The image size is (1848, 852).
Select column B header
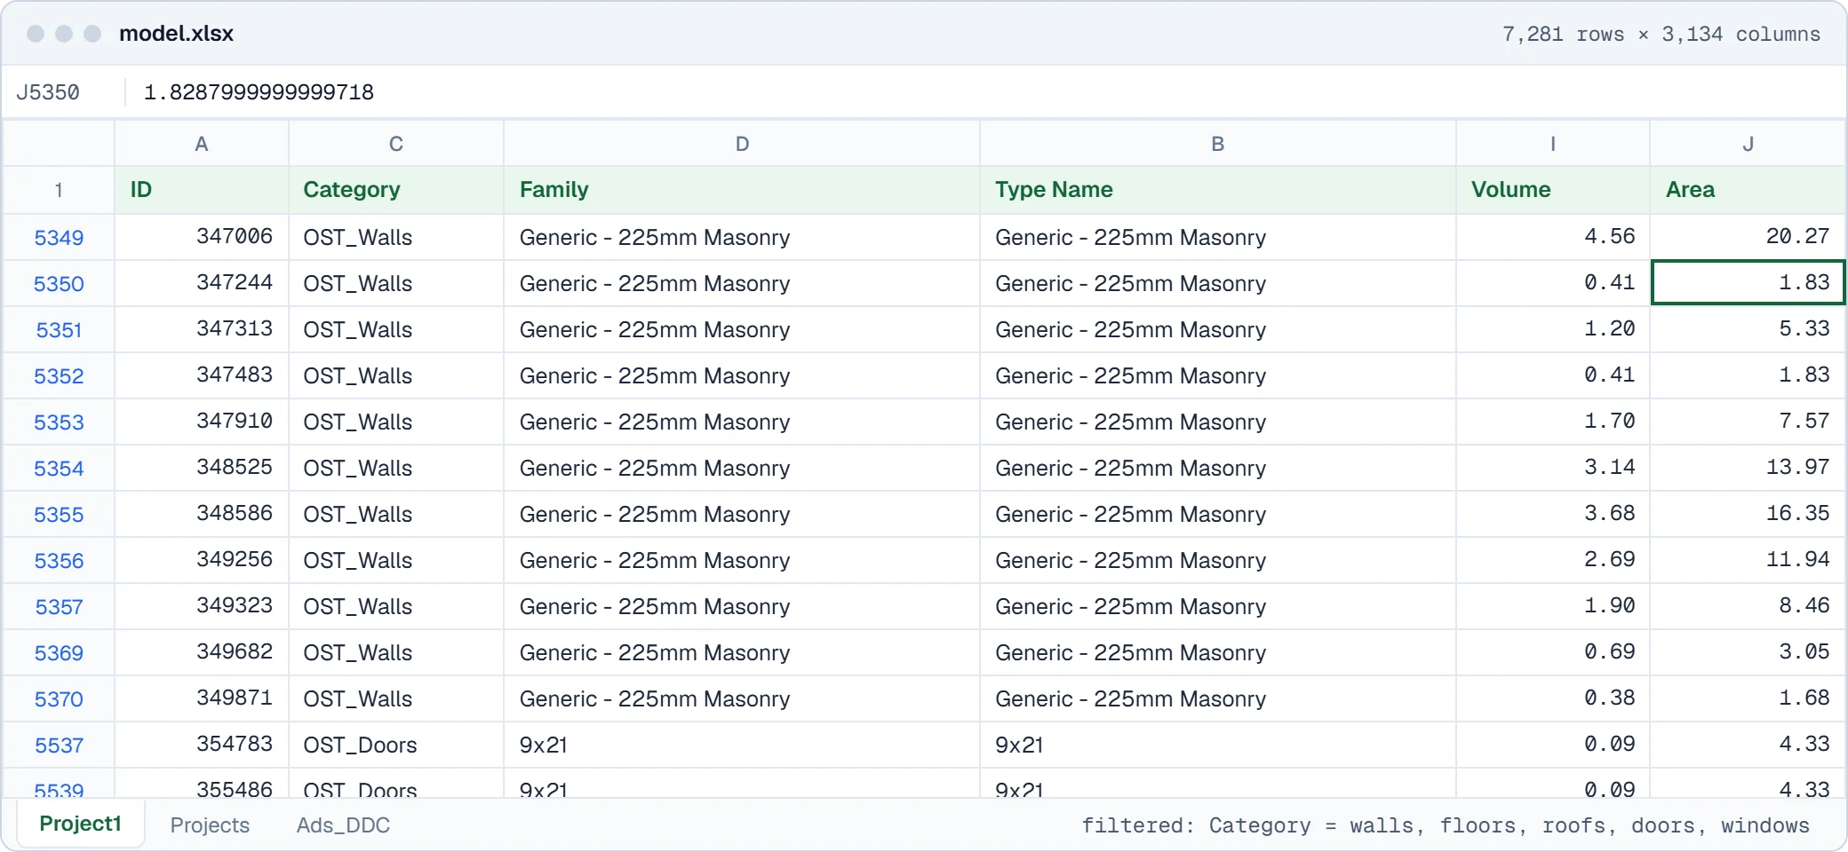tap(1218, 144)
